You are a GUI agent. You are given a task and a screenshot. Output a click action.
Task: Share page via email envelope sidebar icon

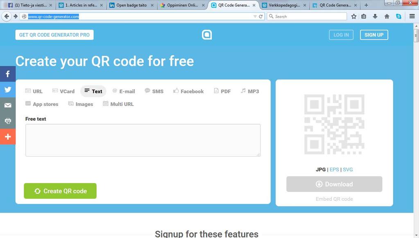click(8, 105)
